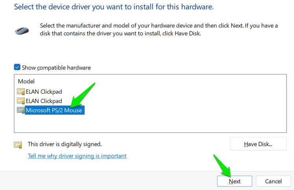Open the driver signing importance link

point(77,156)
